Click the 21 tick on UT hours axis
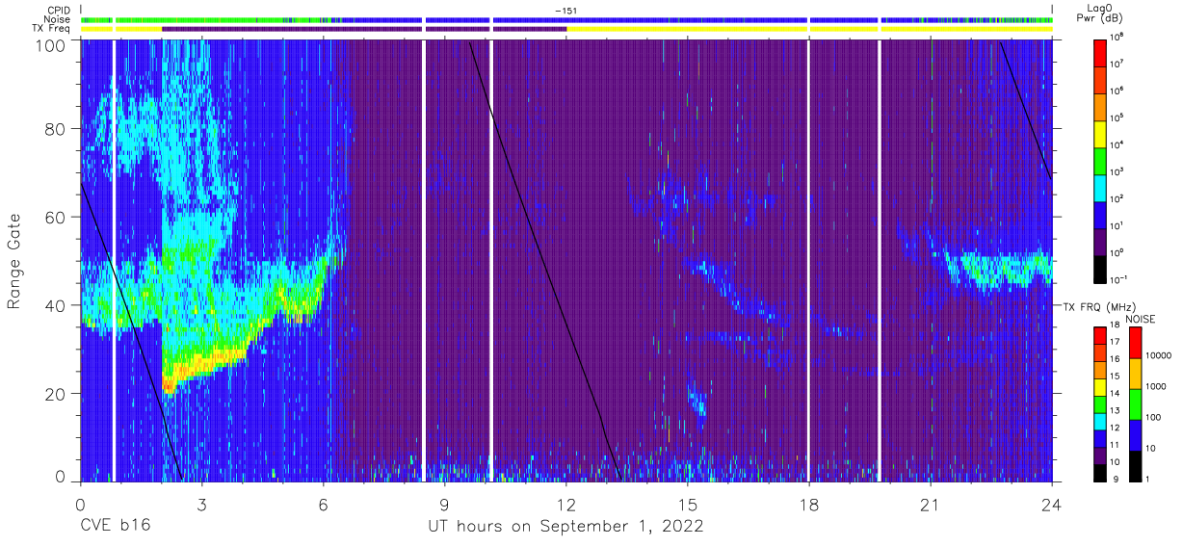Image resolution: width=1183 pixels, height=546 pixels. [931, 503]
